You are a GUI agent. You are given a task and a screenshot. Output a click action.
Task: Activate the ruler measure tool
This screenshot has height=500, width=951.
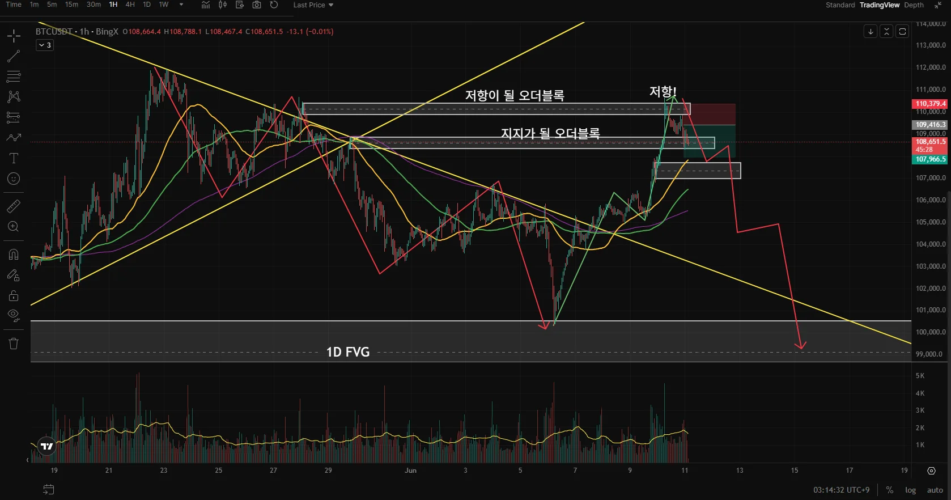click(14, 206)
